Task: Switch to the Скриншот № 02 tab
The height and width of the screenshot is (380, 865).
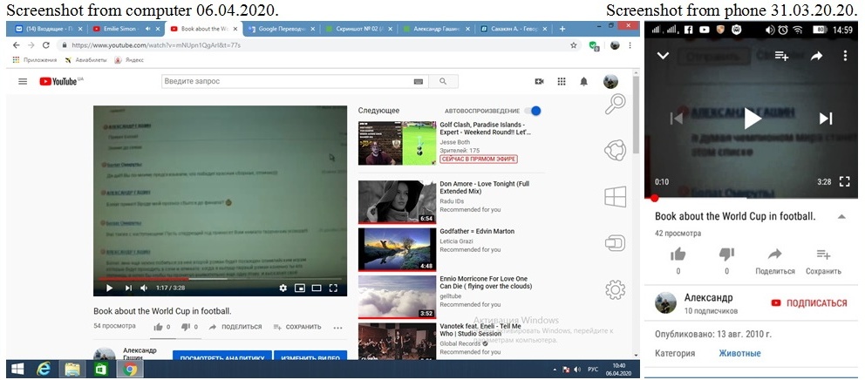Action: click(x=358, y=29)
